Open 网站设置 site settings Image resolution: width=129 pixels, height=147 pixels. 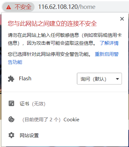click(29, 135)
